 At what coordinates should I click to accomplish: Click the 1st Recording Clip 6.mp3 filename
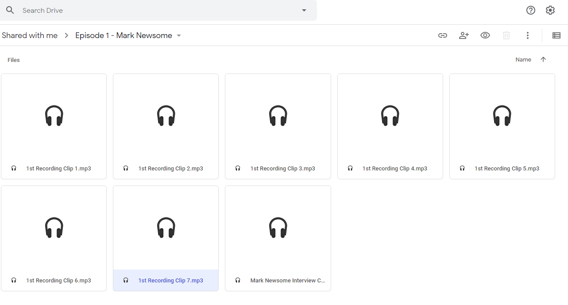click(58, 281)
